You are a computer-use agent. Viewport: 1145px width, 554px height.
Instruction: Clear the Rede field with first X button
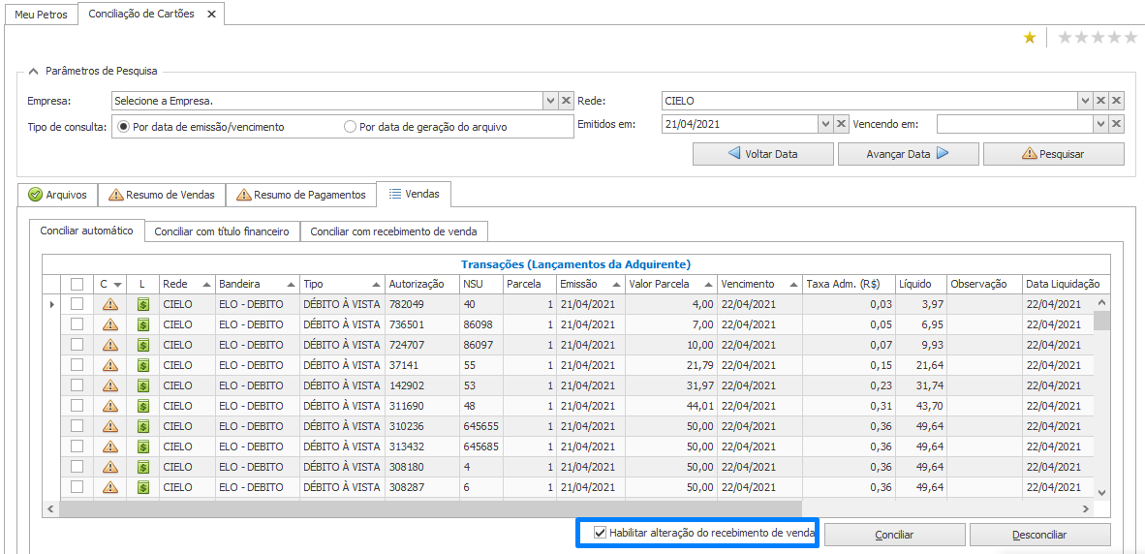[1100, 101]
